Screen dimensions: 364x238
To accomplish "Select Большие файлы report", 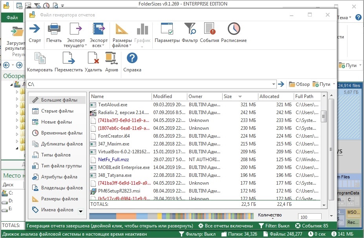I will (x=57, y=100).
